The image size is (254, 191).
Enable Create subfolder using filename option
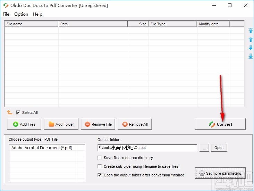(100, 166)
